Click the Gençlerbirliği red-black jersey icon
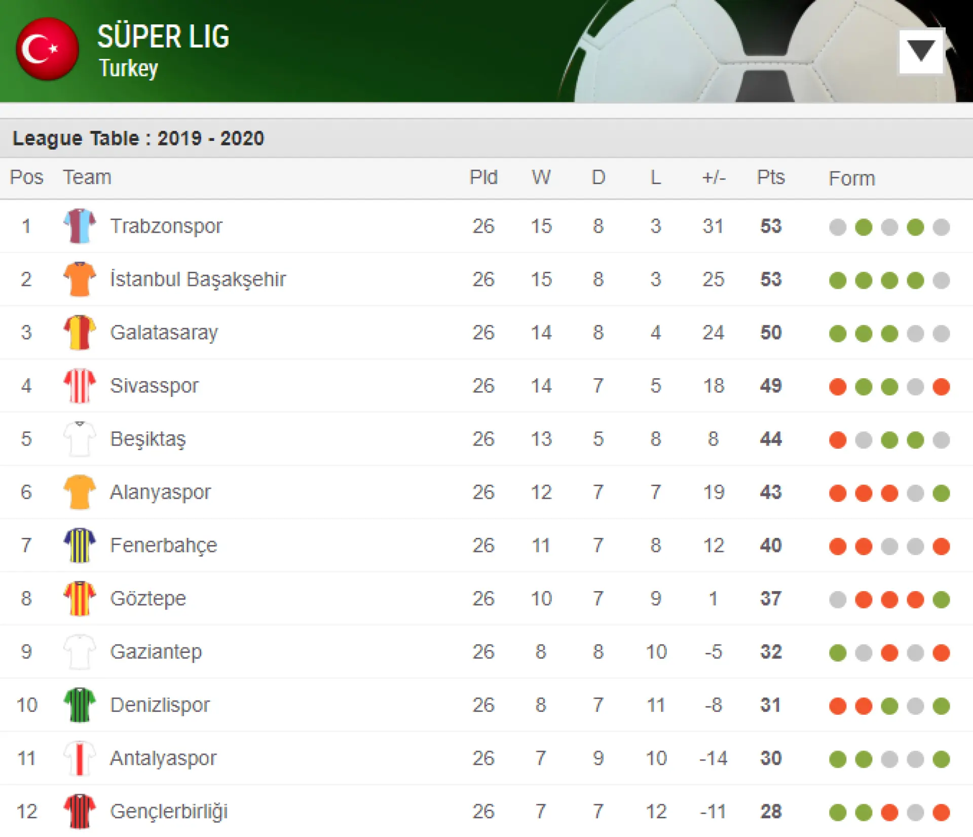The width and height of the screenshot is (973, 837). tap(80, 812)
